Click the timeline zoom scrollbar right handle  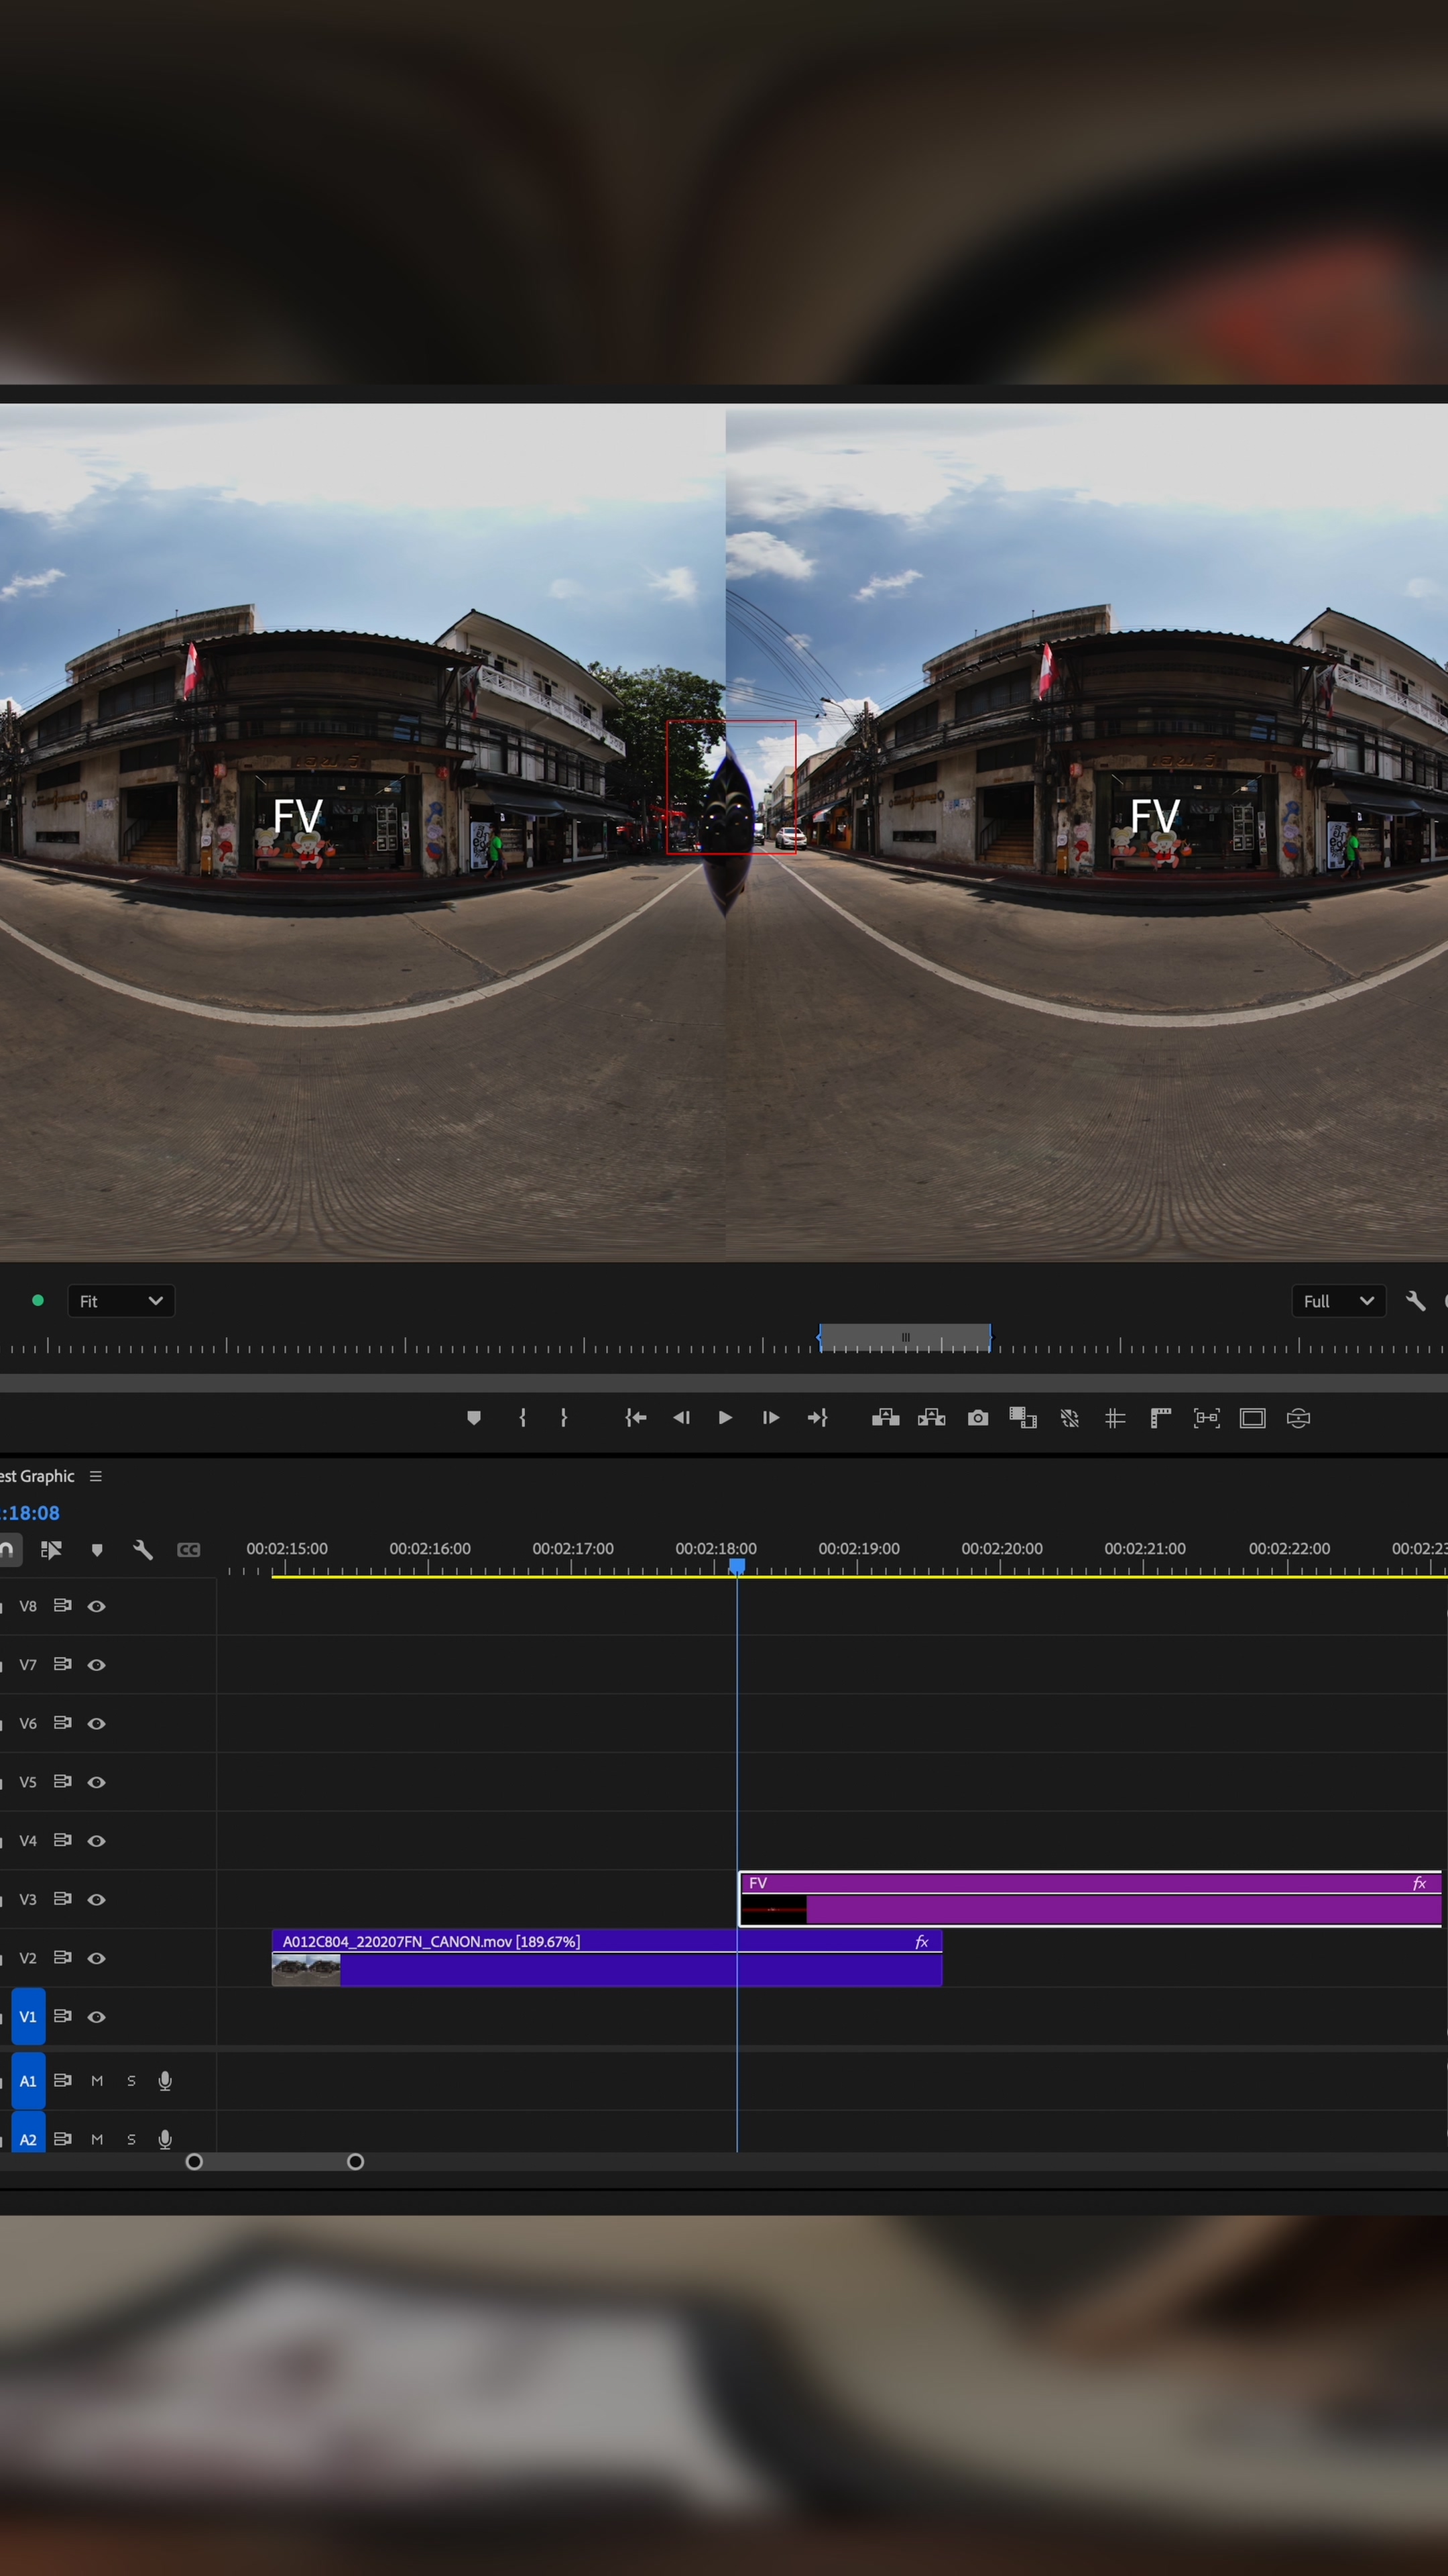[x=355, y=2162]
